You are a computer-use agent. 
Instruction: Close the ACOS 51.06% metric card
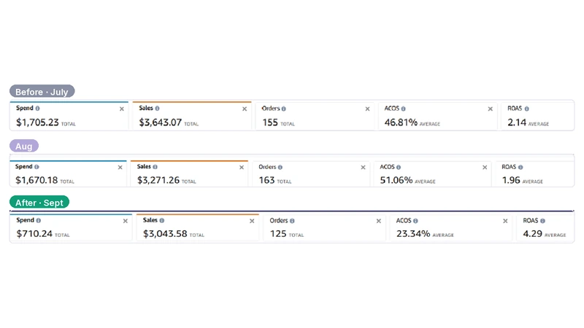click(x=485, y=168)
